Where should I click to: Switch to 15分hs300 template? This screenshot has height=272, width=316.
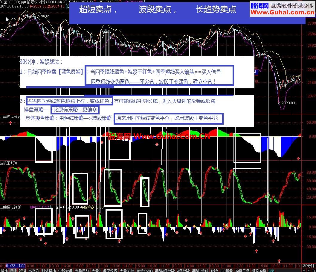[x=144, y=271]
